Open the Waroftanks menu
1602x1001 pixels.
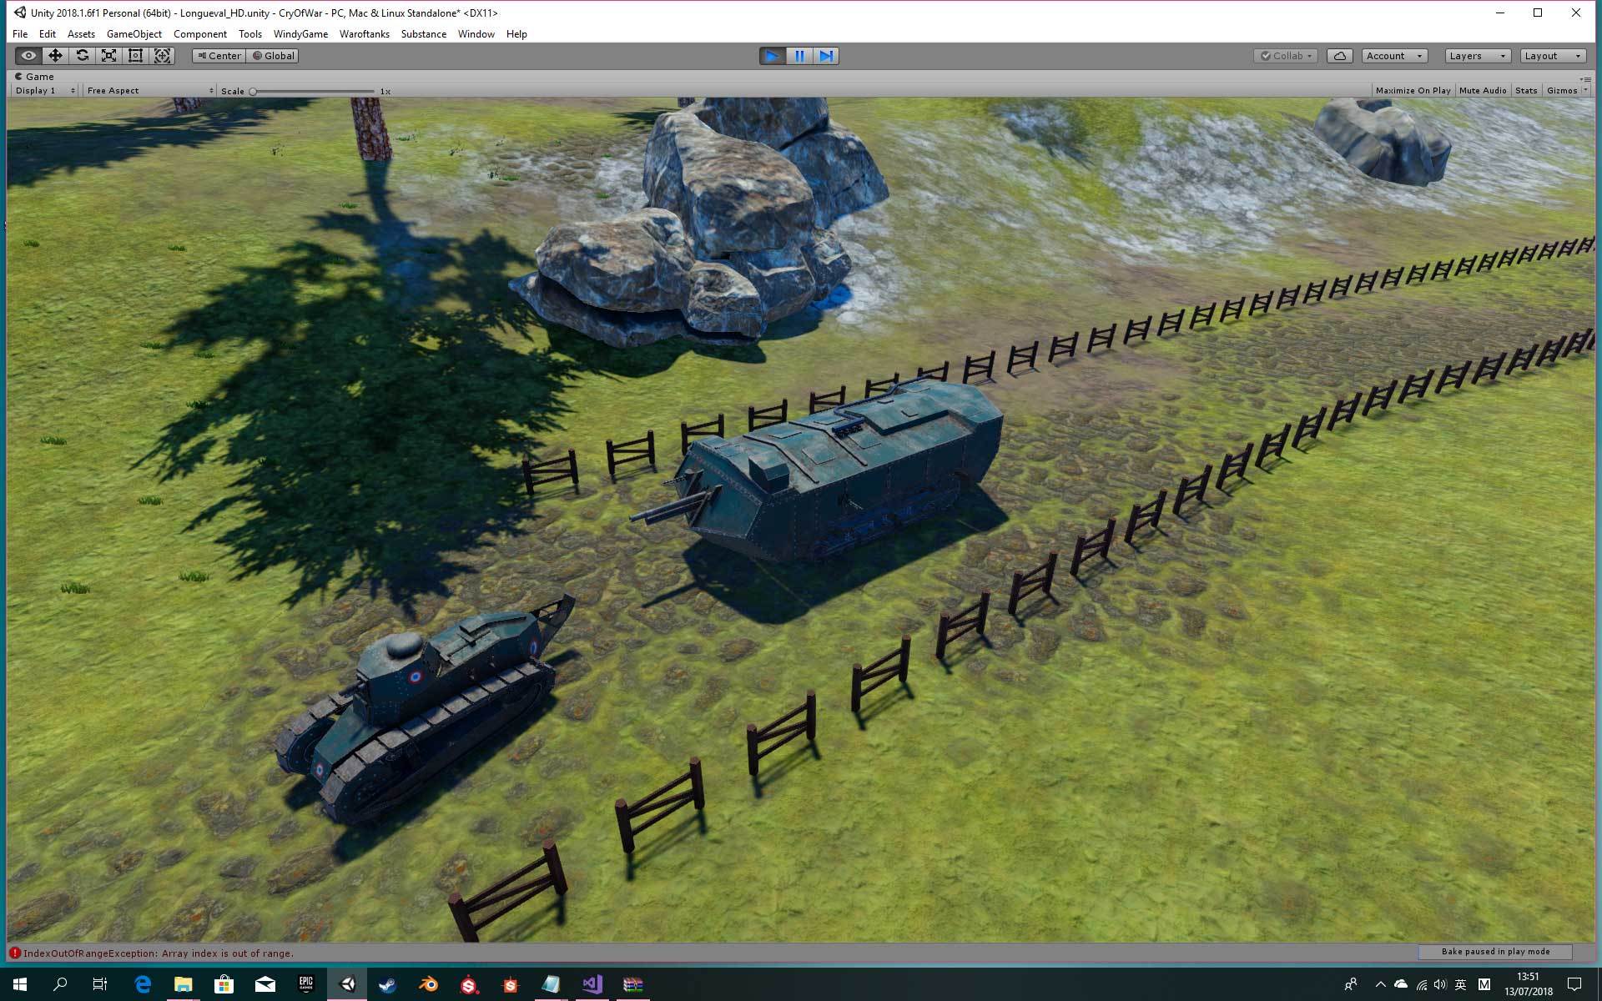[x=365, y=34]
